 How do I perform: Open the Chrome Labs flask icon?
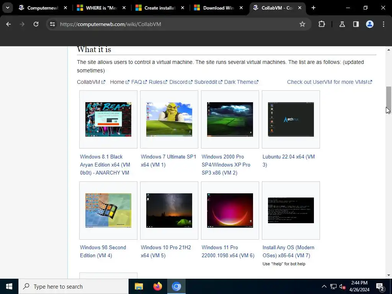pos(342,24)
